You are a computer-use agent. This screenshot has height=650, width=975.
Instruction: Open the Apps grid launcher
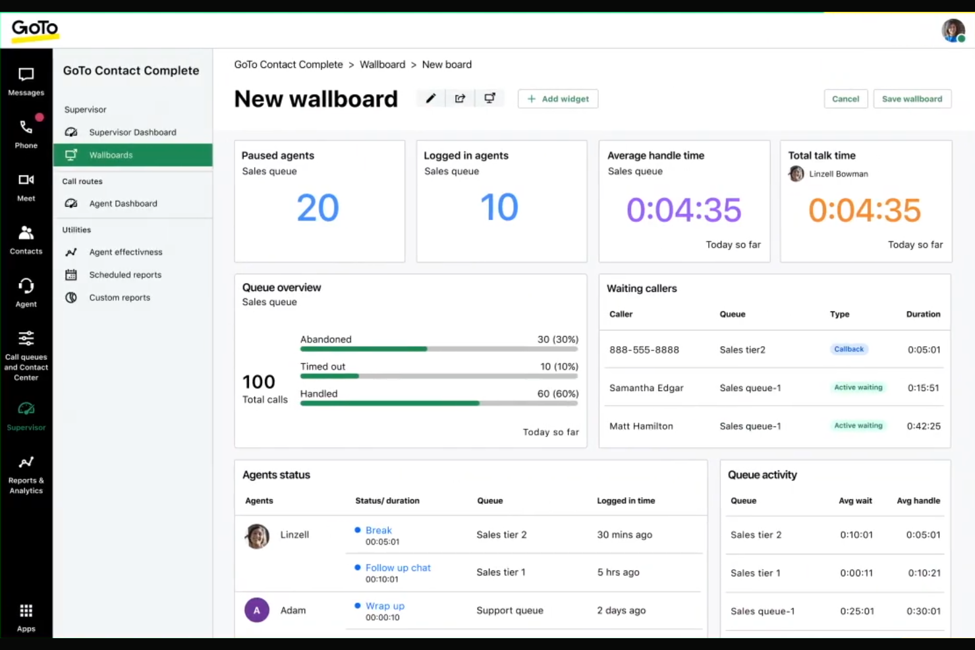tap(26, 617)
